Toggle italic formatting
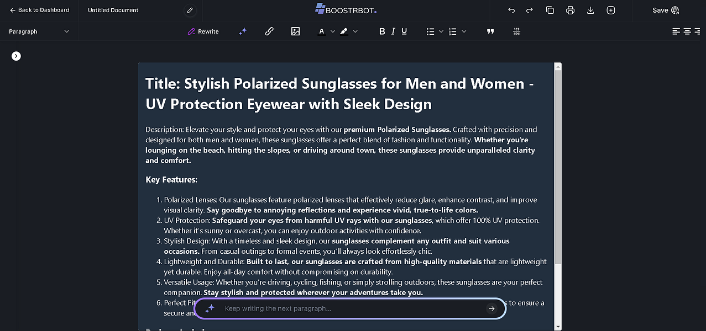Viewport: 706px width, 331px height. (x=393, y=31)
